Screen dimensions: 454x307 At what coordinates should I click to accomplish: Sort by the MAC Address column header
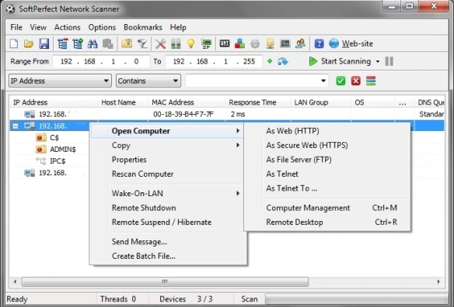(x=187, y=102)
